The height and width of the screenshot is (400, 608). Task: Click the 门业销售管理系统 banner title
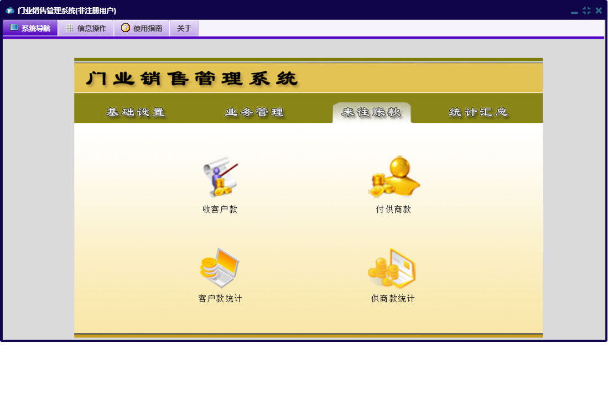[x=191, y=79]
